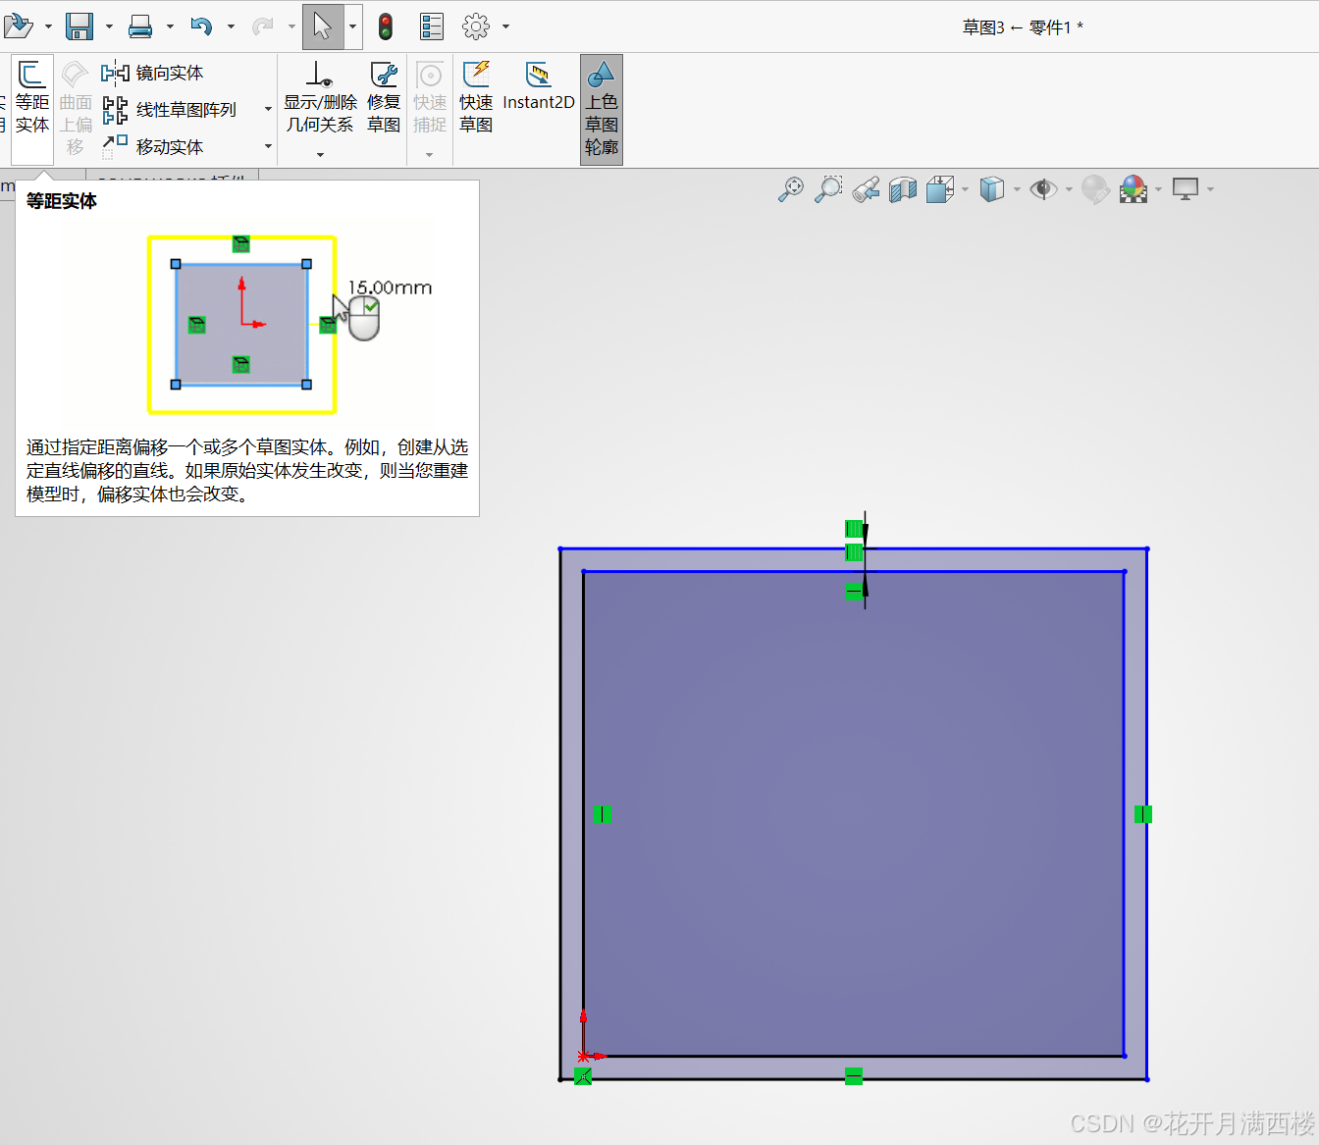
Task: Pick the 移动实体 move entities tool
Action: 152,147
